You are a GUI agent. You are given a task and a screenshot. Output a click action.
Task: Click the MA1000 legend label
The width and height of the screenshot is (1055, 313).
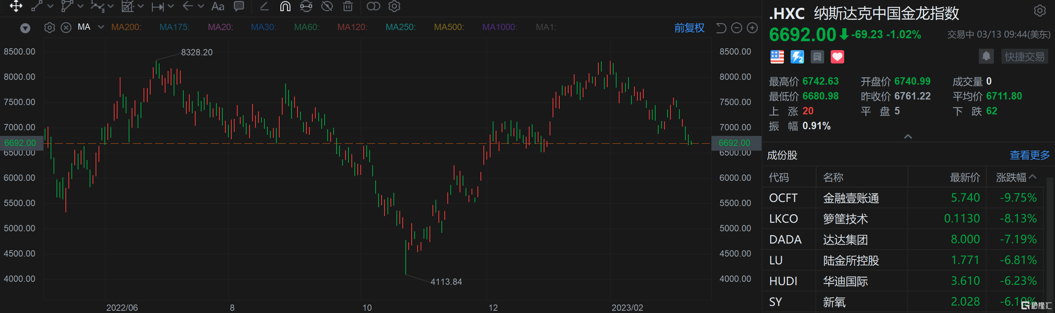point(500,27)
